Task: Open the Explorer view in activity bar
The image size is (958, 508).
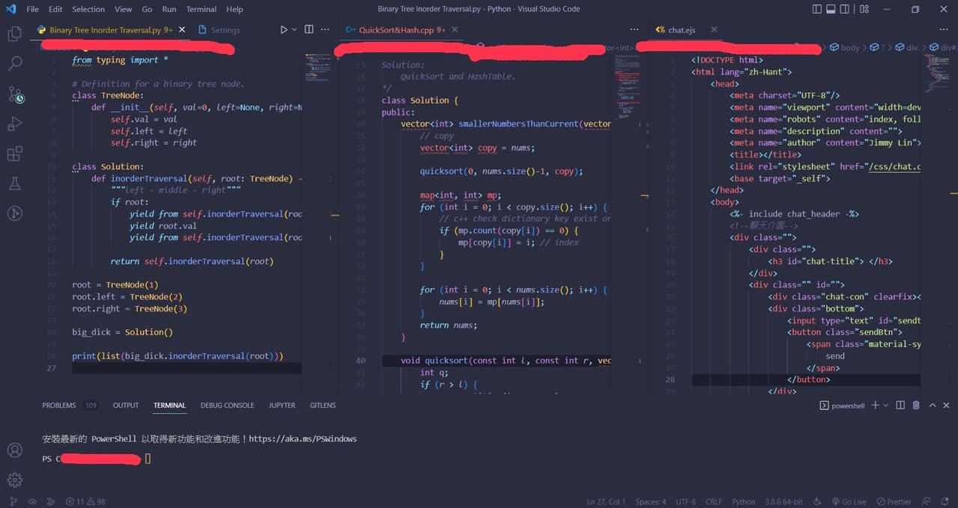Action: tap(14, 34)
